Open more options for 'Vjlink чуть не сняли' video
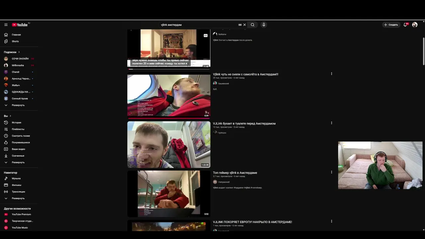Image resolution: width=425 pixels, height=239 pixels. pos(331,74)
